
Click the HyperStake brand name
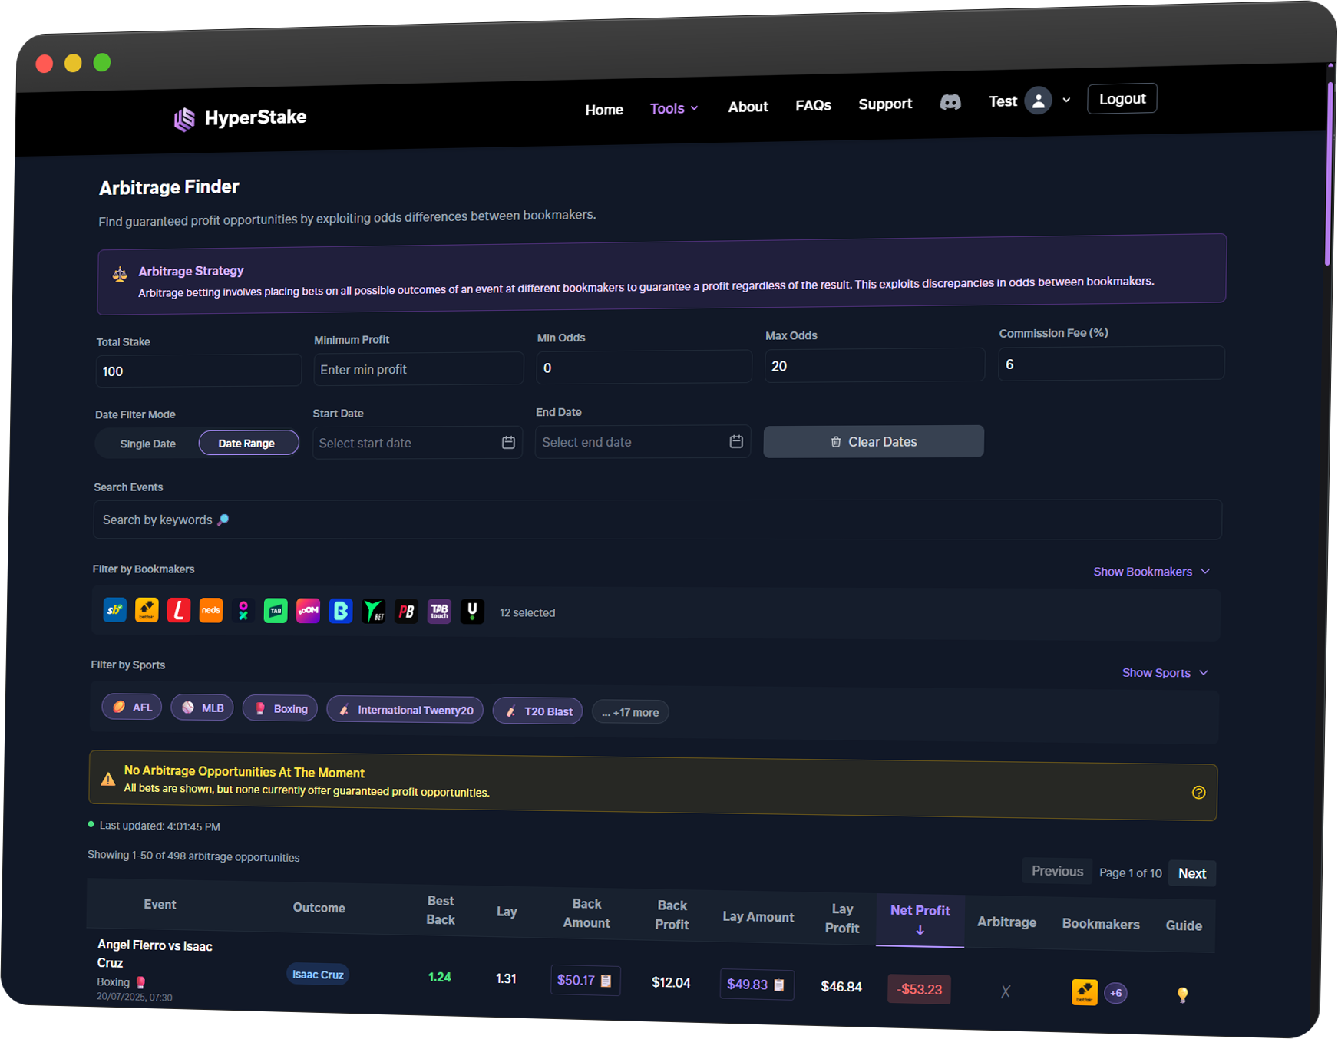[x=256, y=117]
